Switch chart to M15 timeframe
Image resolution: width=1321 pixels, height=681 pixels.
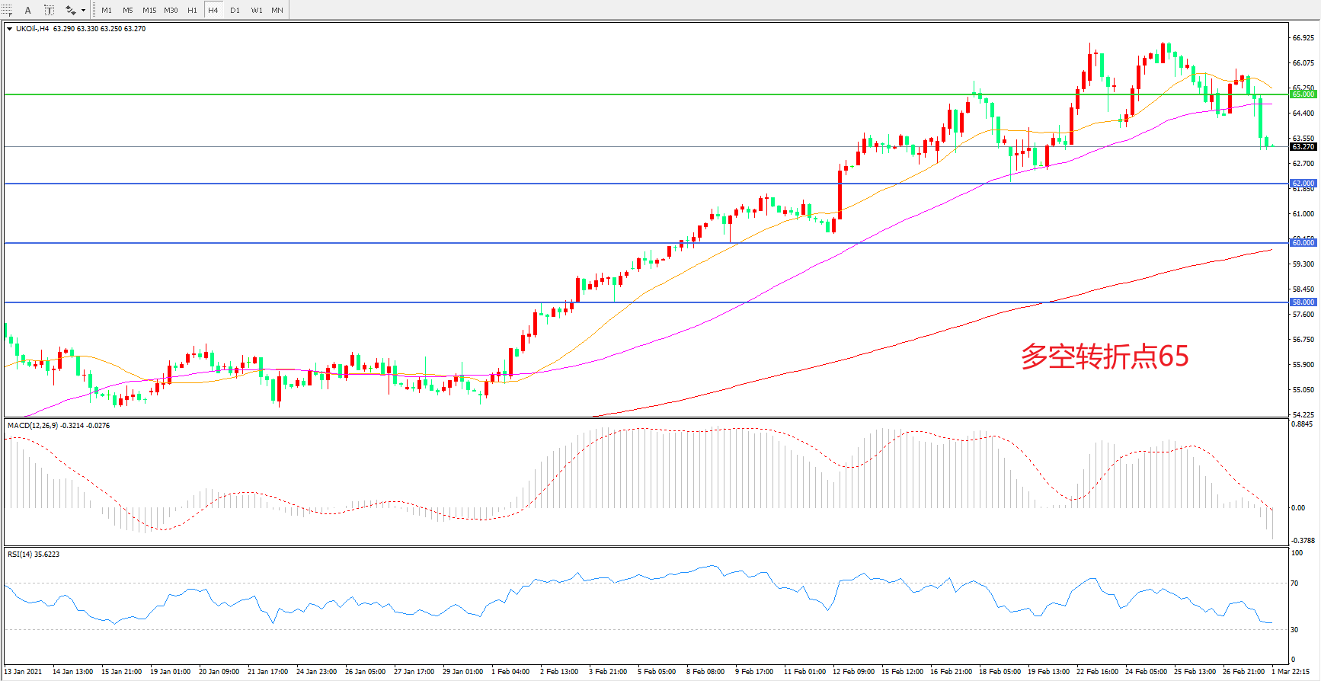[x=149, y=10]
